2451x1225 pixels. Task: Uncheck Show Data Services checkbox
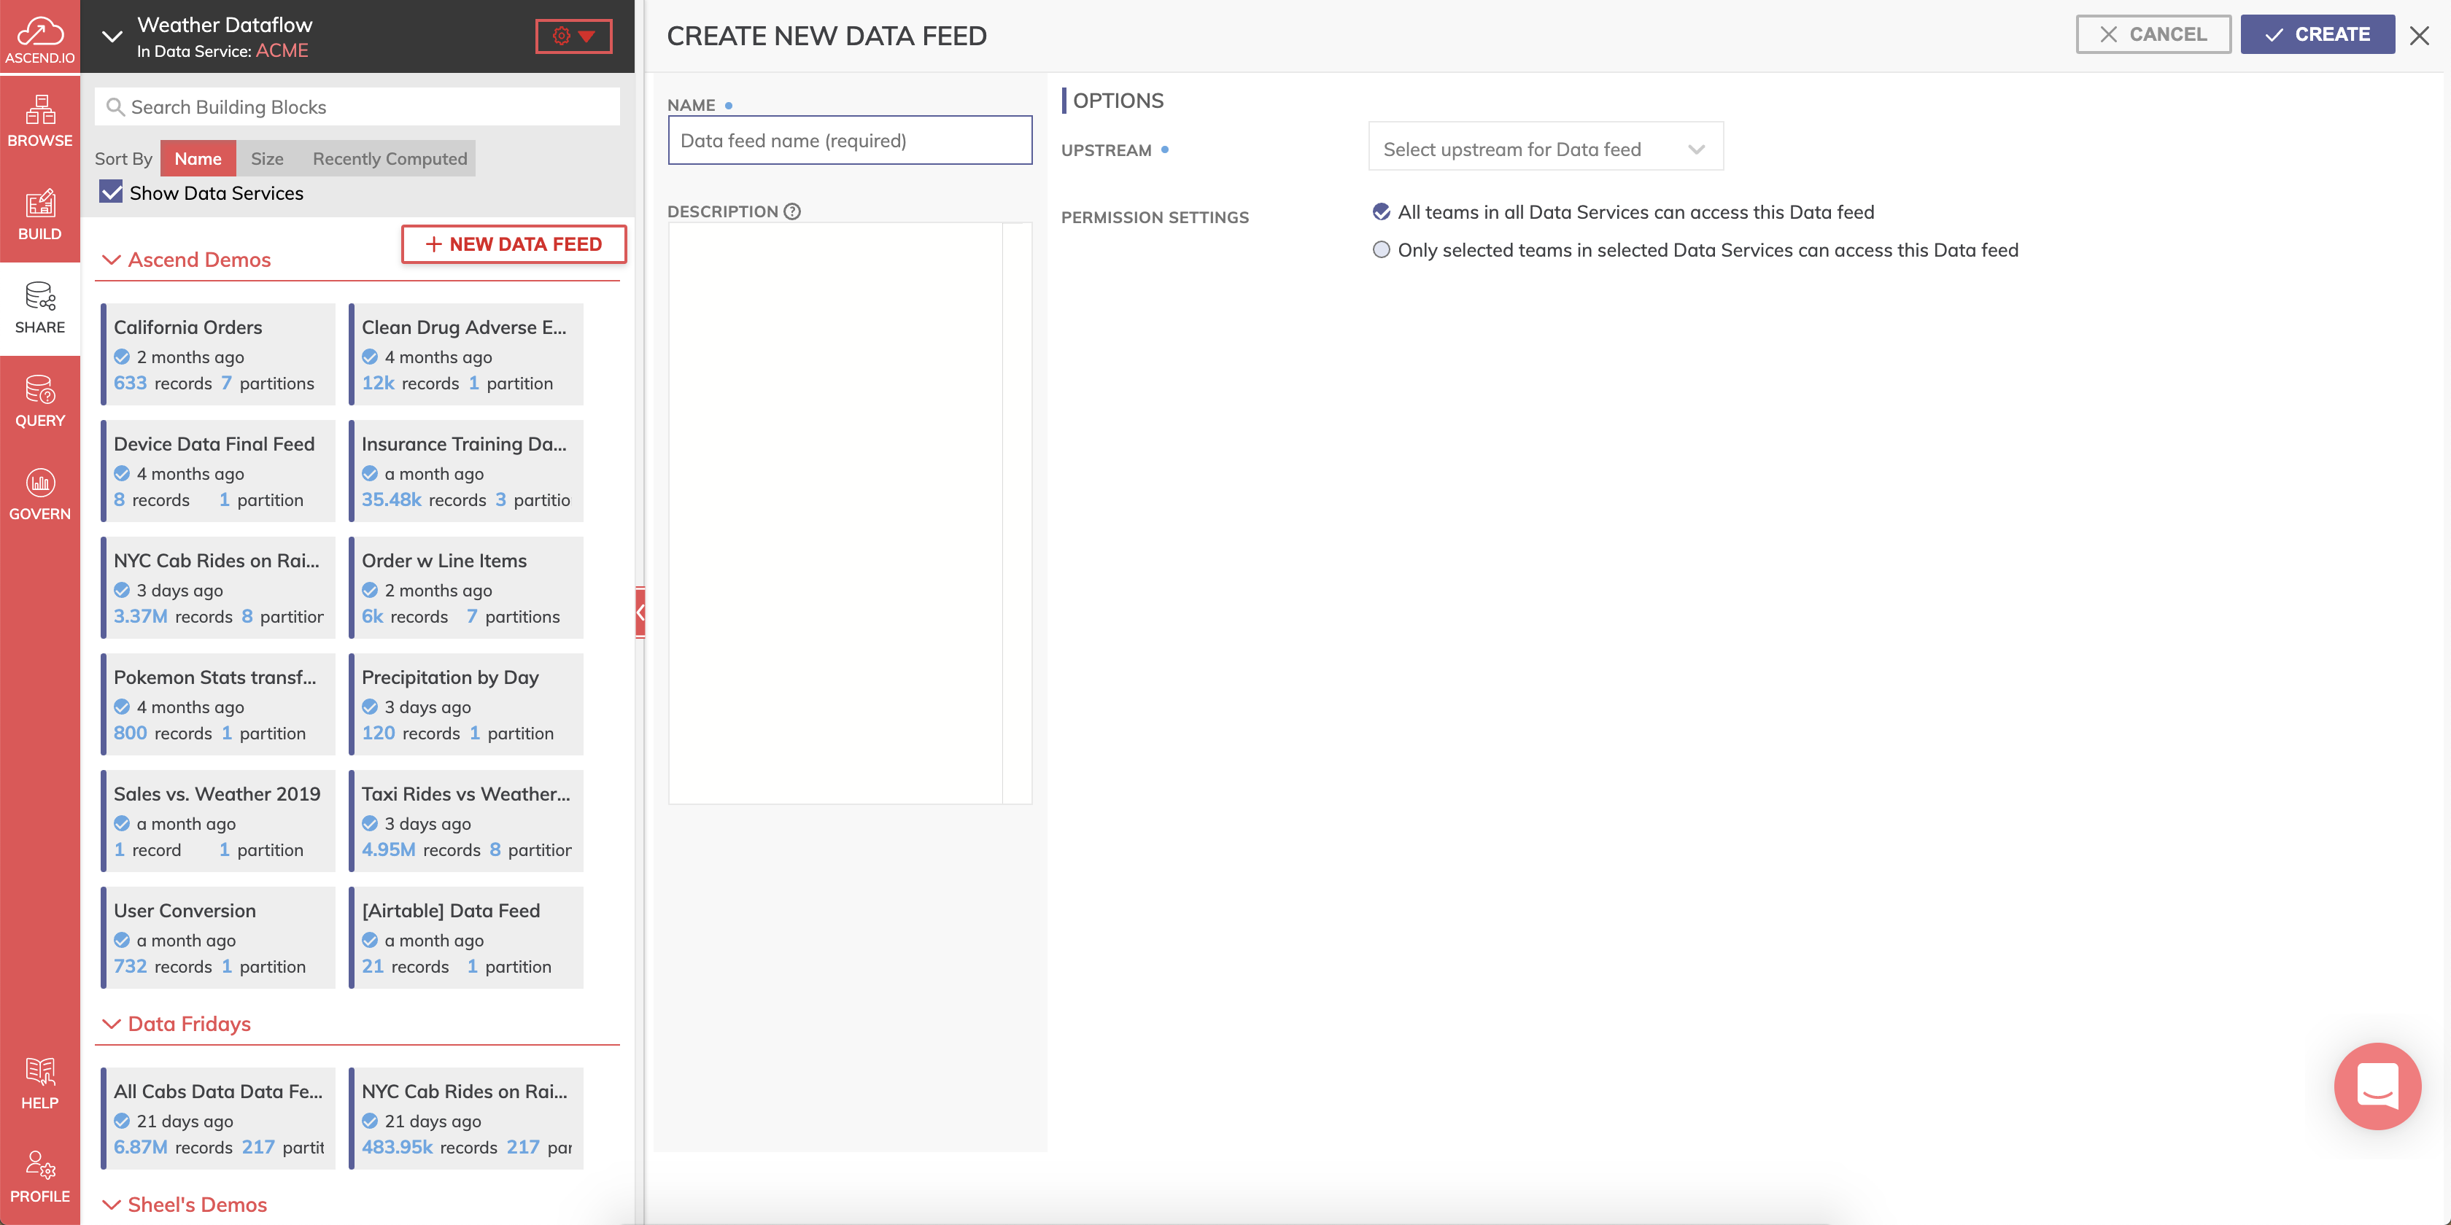click(112, 192)
